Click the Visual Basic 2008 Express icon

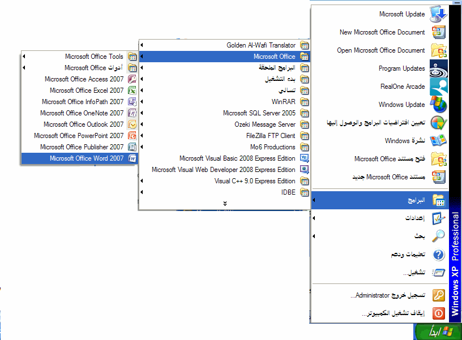pos(305,158)
